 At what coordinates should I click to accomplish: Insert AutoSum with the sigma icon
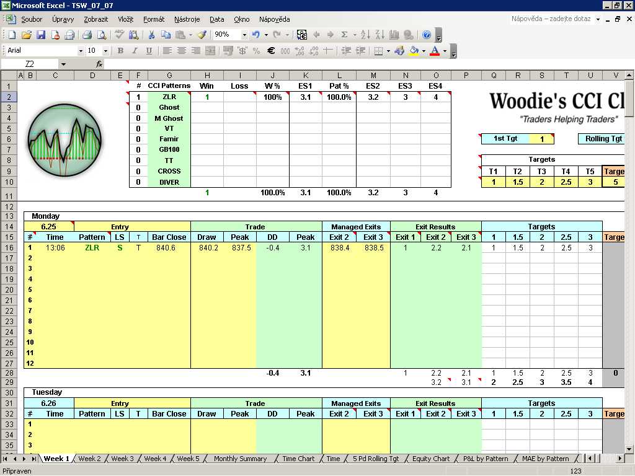pyautogui.click(x=344, y=35)
